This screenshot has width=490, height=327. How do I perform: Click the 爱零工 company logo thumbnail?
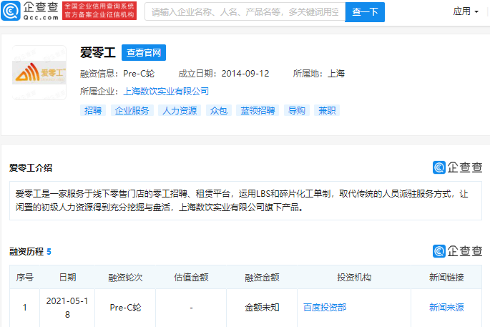point(39,73)
